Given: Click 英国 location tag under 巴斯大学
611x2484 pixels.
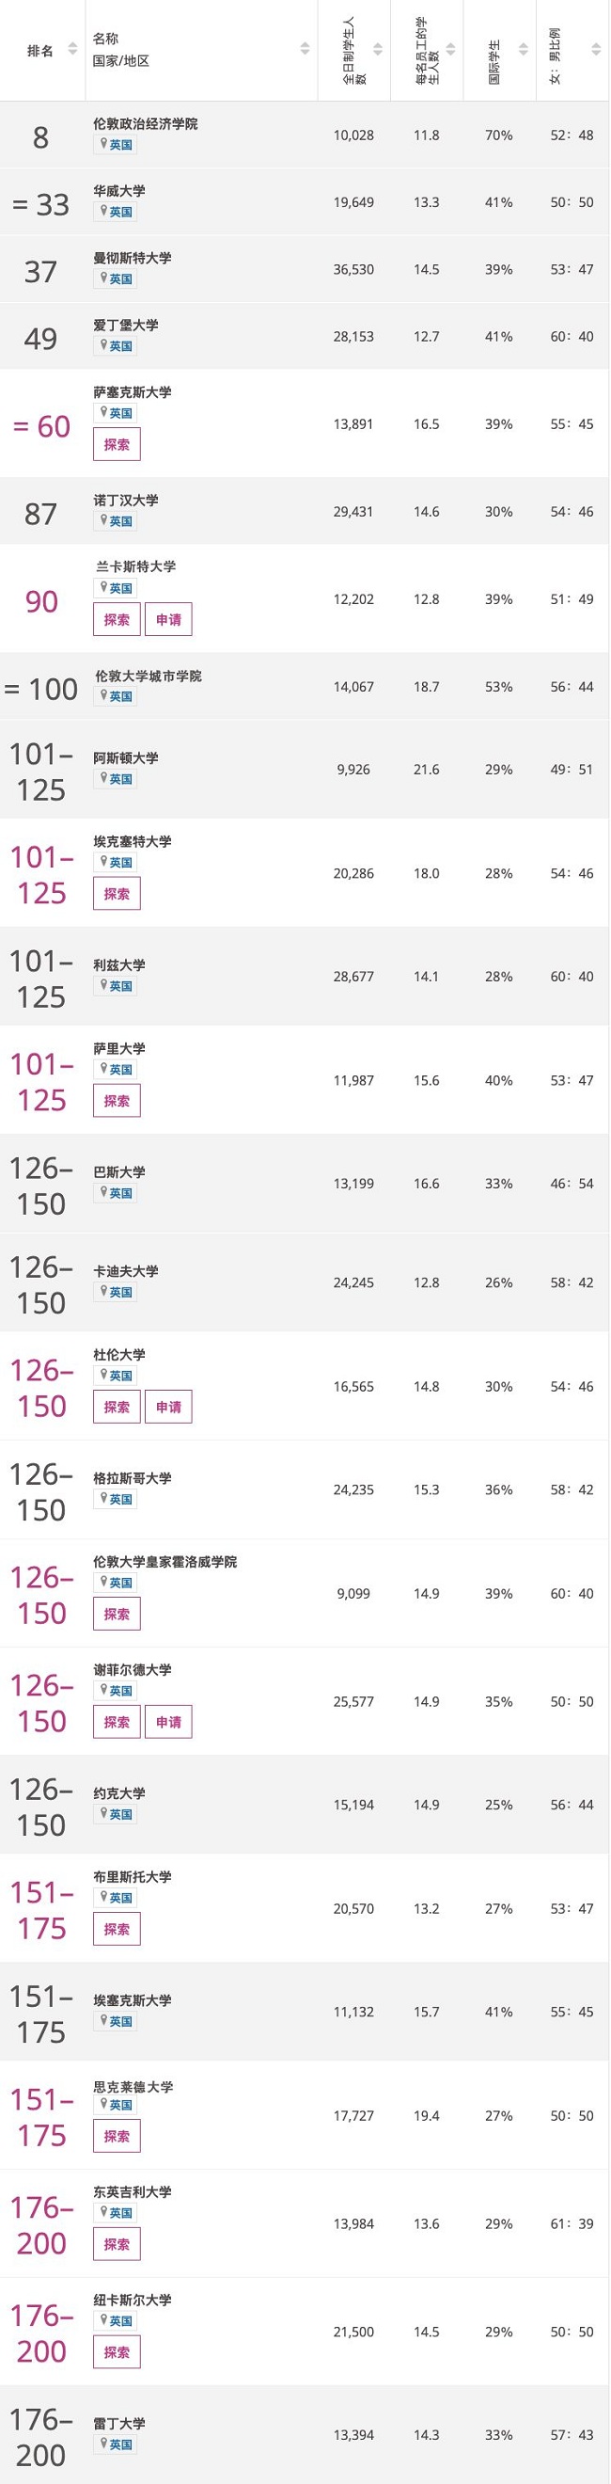Looking at the screenshot, I should [x=115, y=1194].
